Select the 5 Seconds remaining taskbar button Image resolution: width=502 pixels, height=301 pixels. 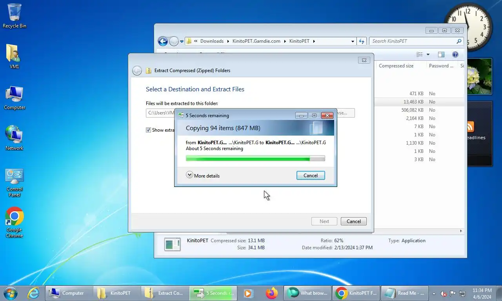point(213,293)
